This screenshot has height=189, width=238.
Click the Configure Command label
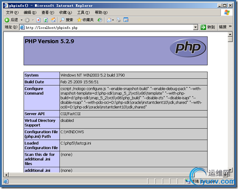[34, 91]
